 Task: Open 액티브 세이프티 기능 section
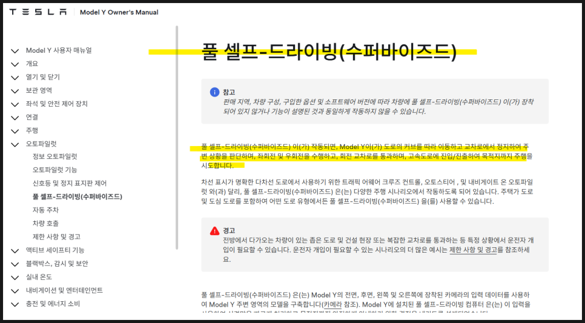(x=55, y=250)
